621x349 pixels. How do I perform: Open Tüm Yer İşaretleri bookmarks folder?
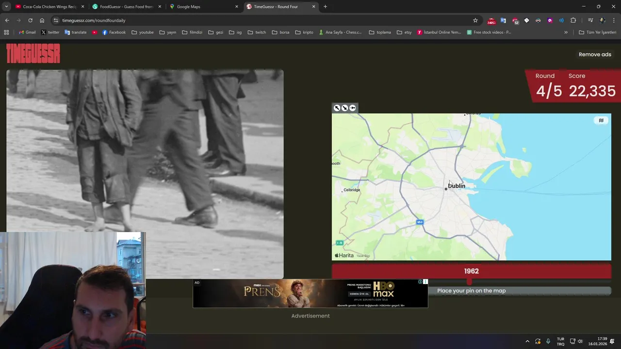[x=597, y=32]
